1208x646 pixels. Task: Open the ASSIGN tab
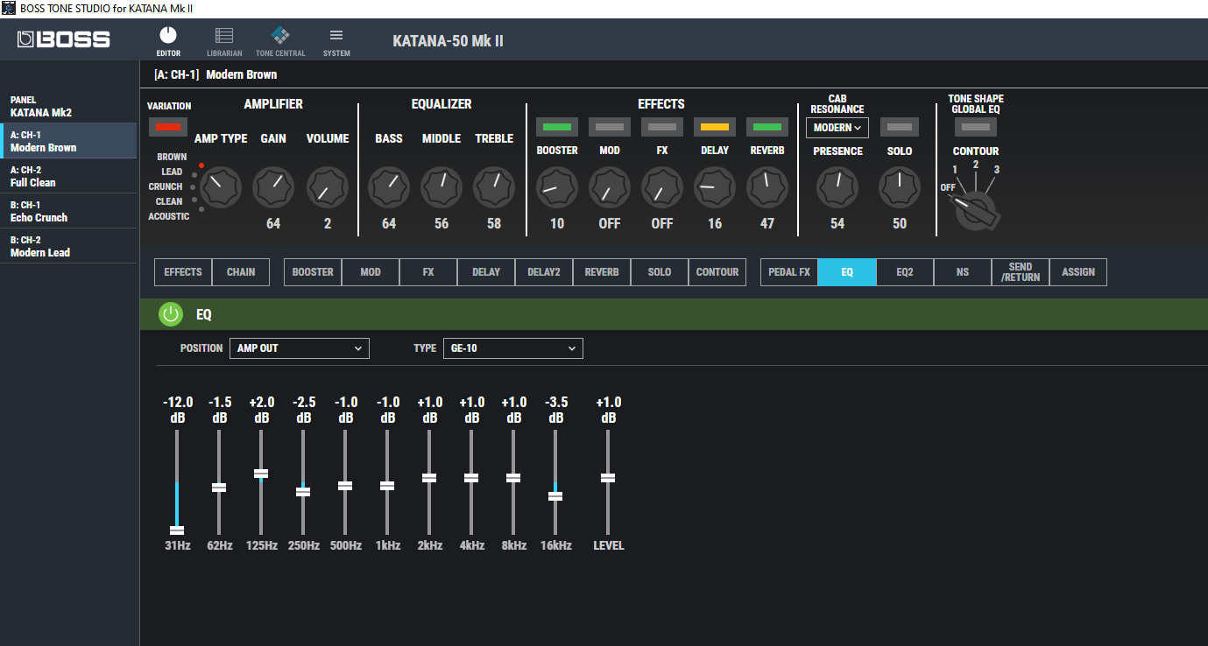[x=1078, y=272]
